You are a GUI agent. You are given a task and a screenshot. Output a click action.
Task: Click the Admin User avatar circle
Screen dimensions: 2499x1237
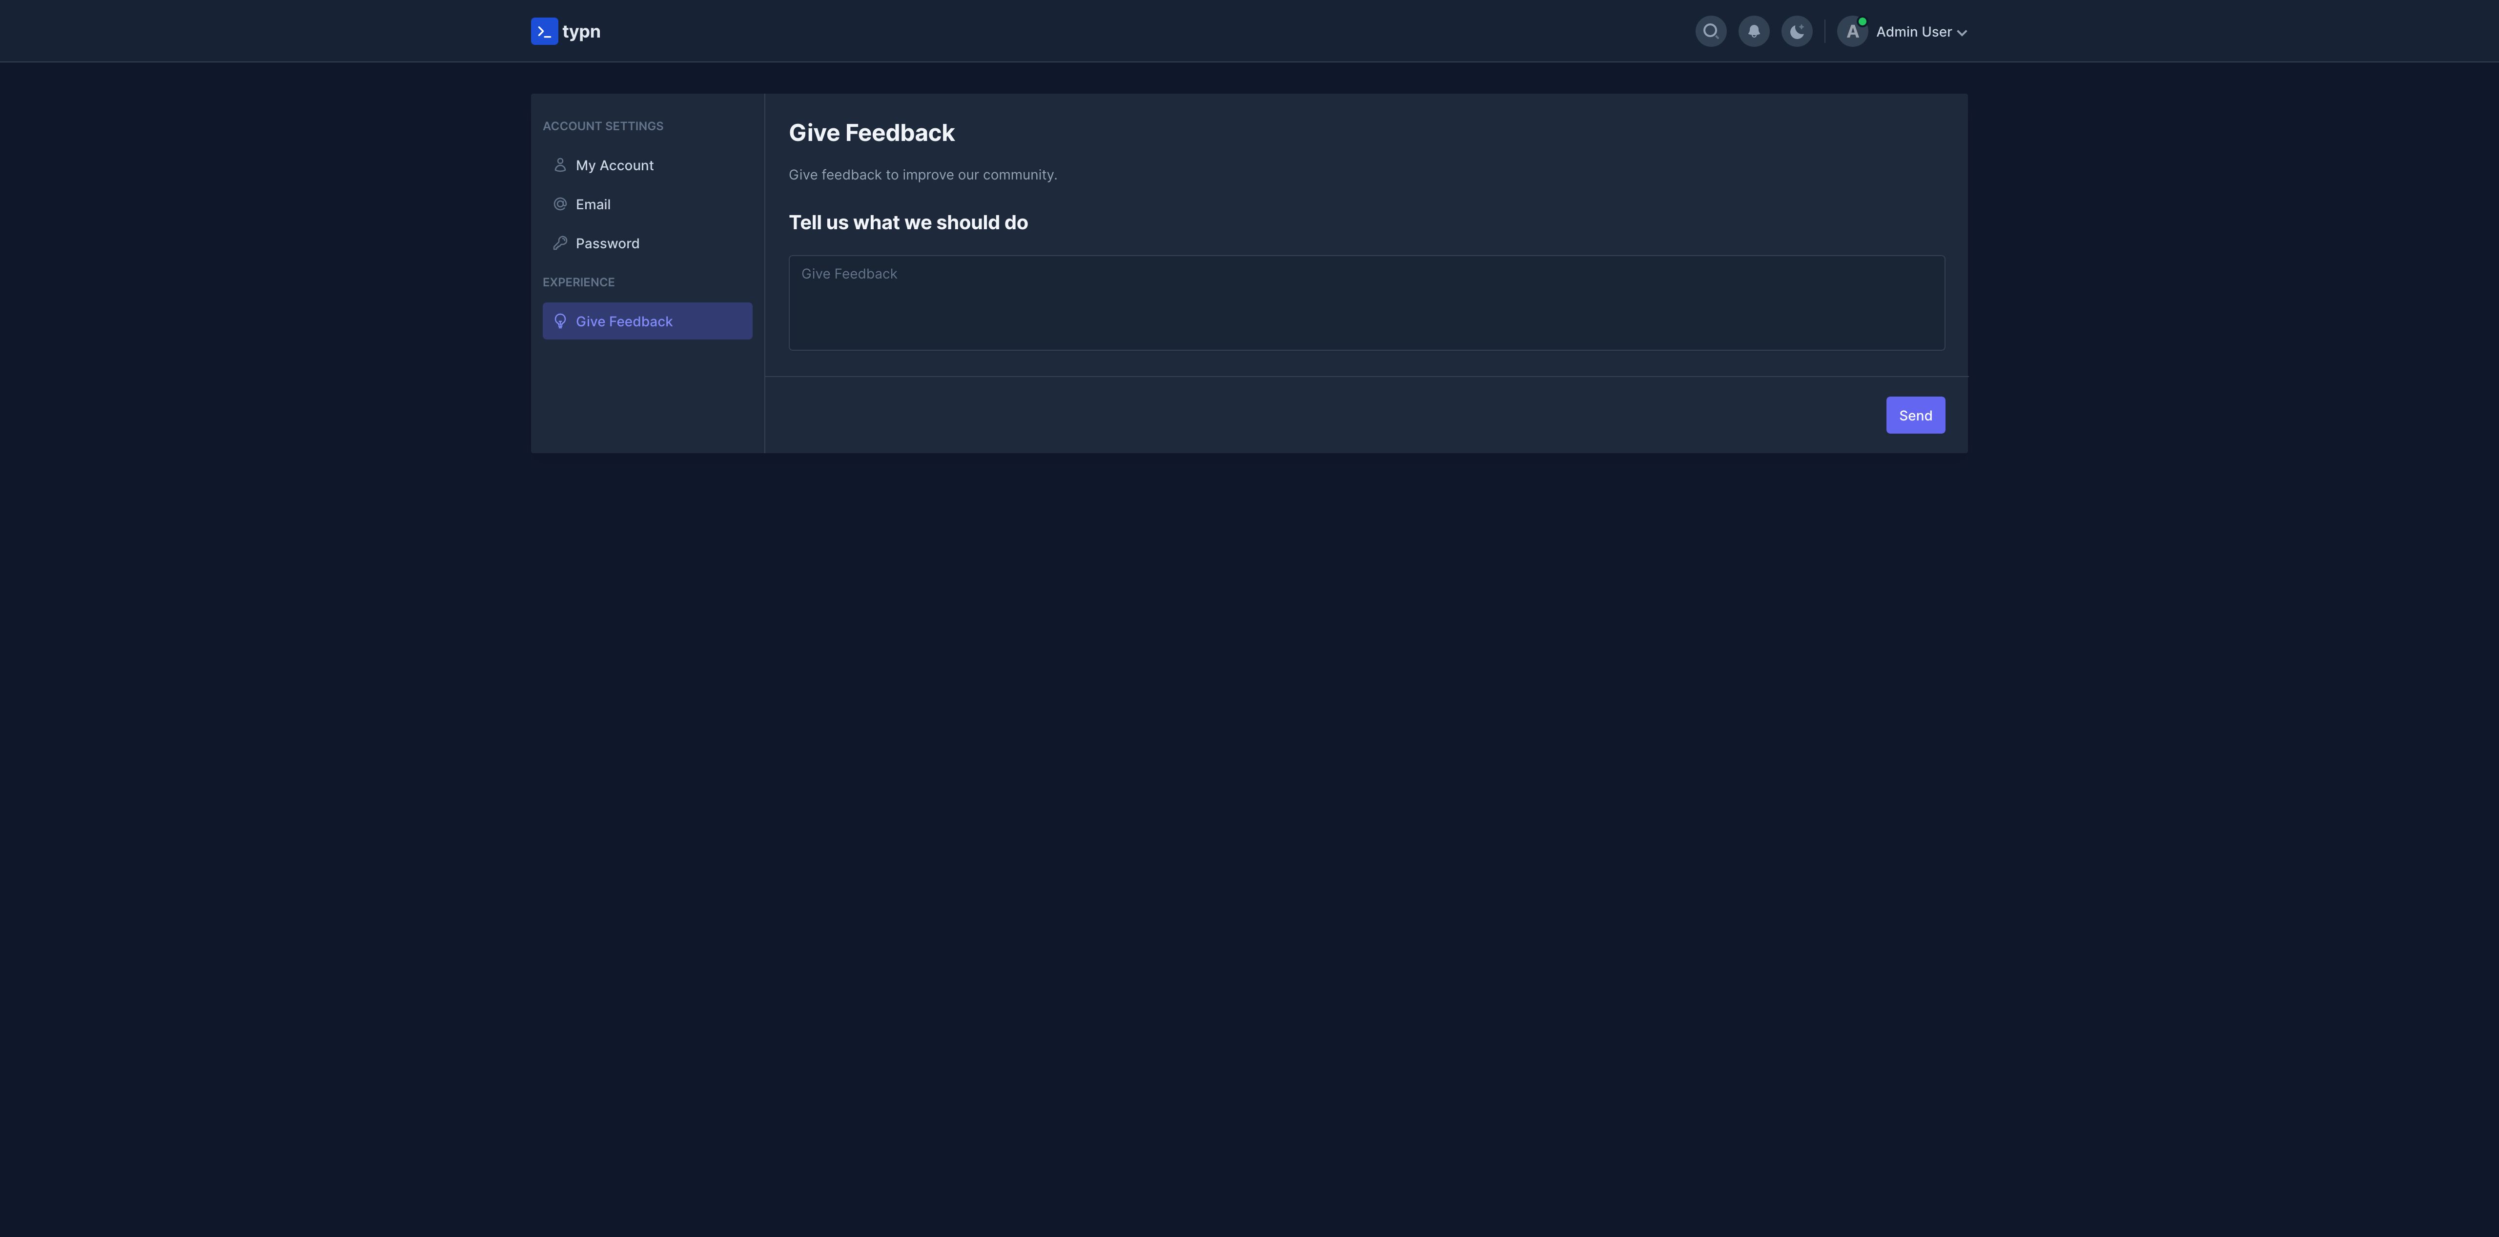[x=1851, y=32]
